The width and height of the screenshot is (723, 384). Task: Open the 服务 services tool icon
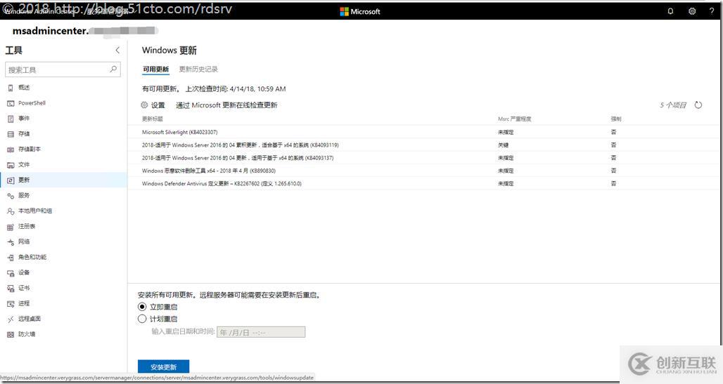click(x=11, y=196)
